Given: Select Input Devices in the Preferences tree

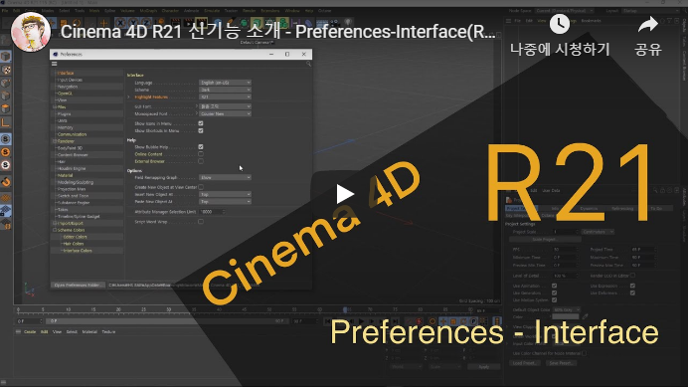Looking at the screenshot, I should click(70, 80).
